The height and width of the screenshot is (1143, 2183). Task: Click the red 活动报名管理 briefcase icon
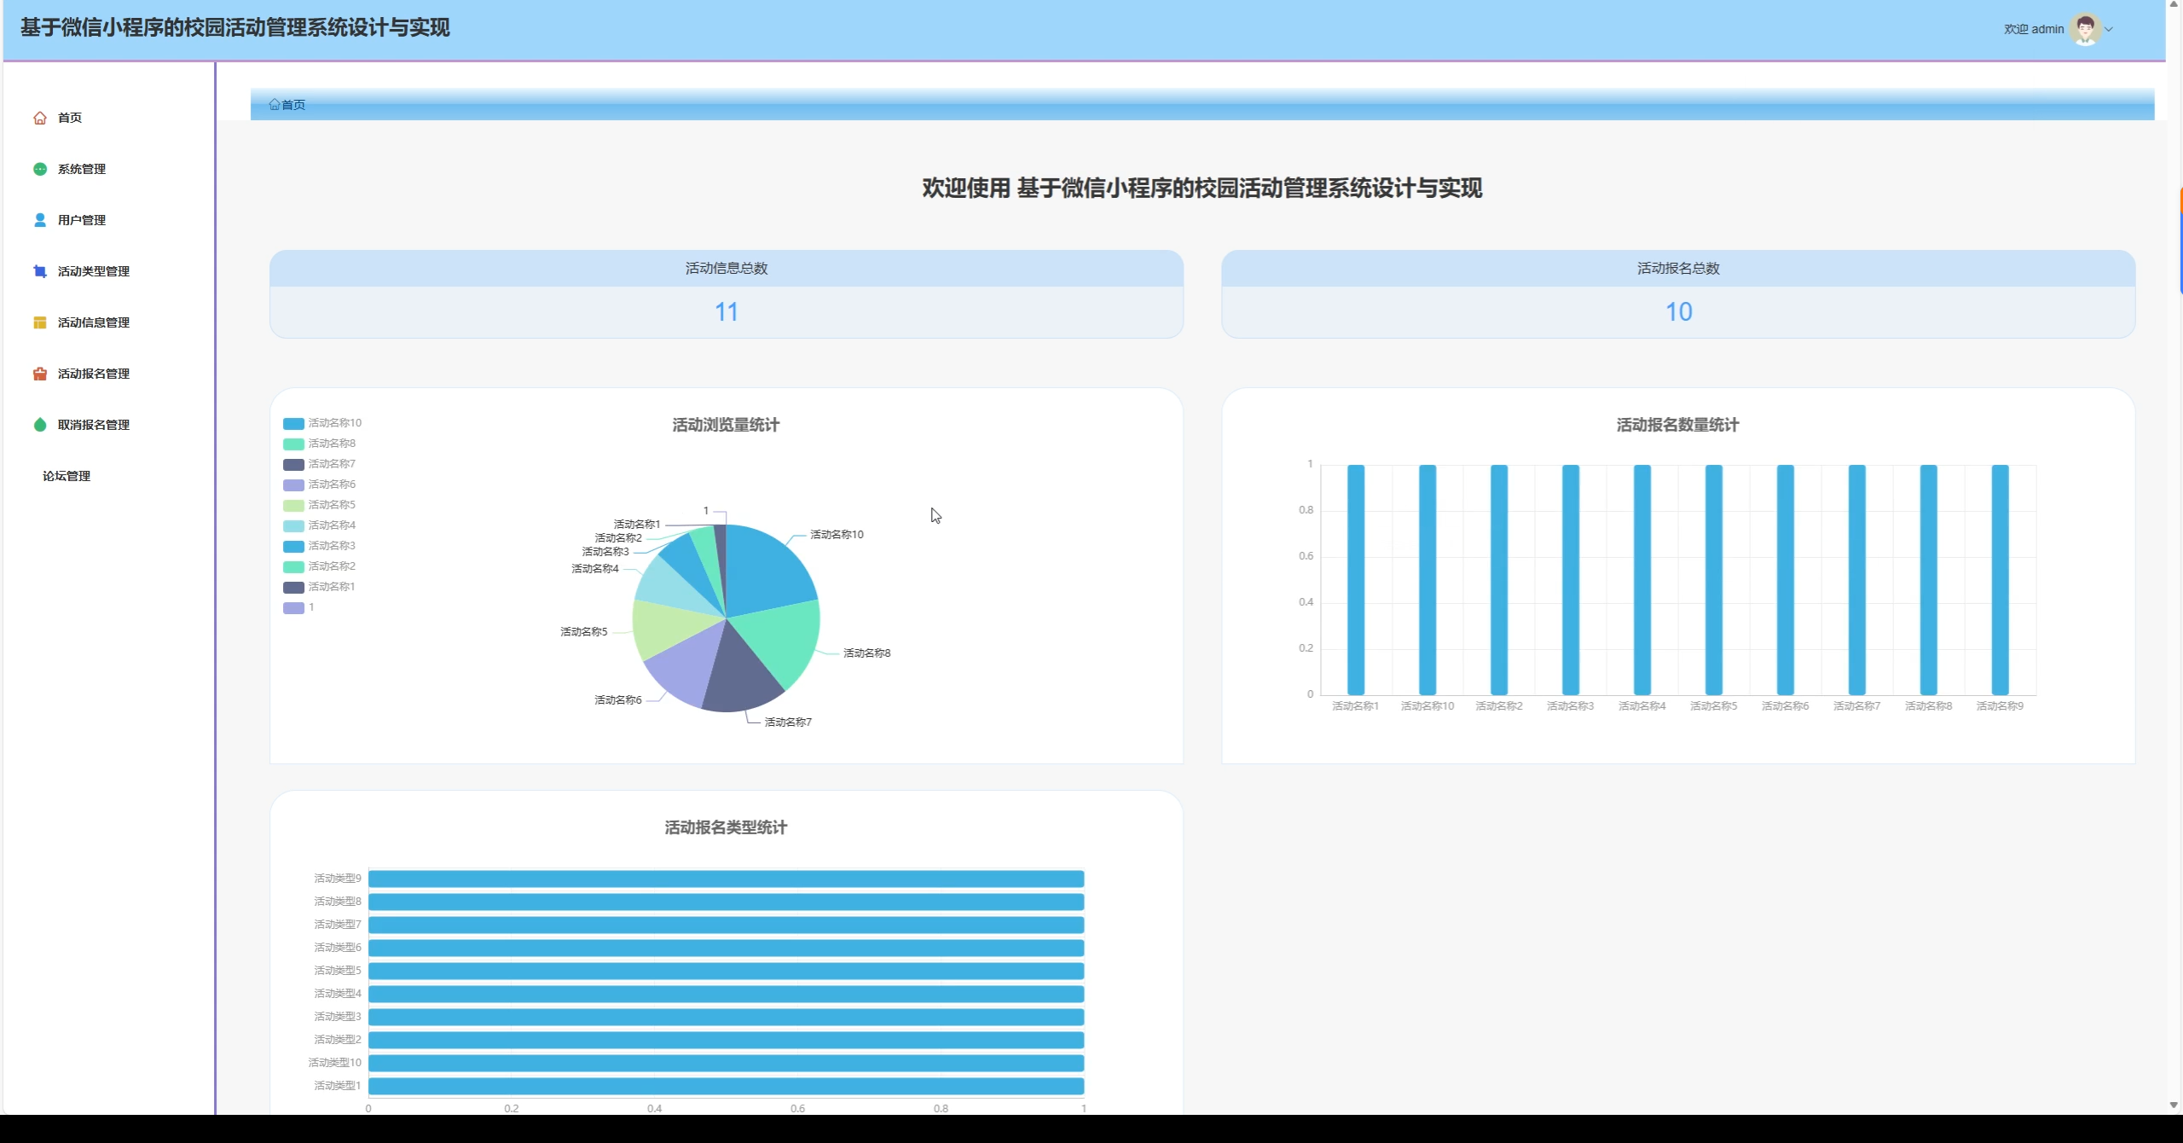(39, 374)
